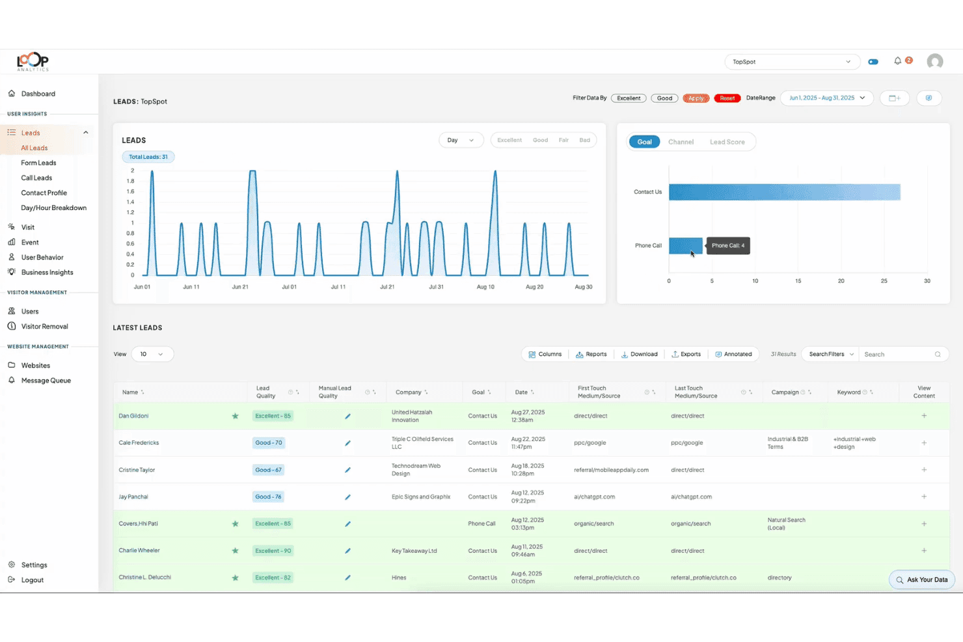Open the user profile avatar
This screenshot has width=963, height=642.
935,62
